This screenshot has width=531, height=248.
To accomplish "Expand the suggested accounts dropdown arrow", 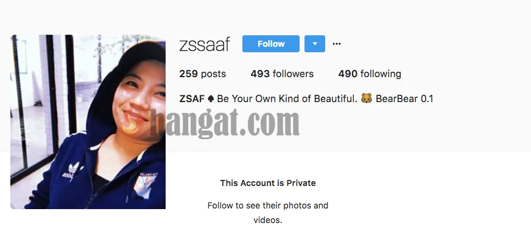I will pos(315,44).
